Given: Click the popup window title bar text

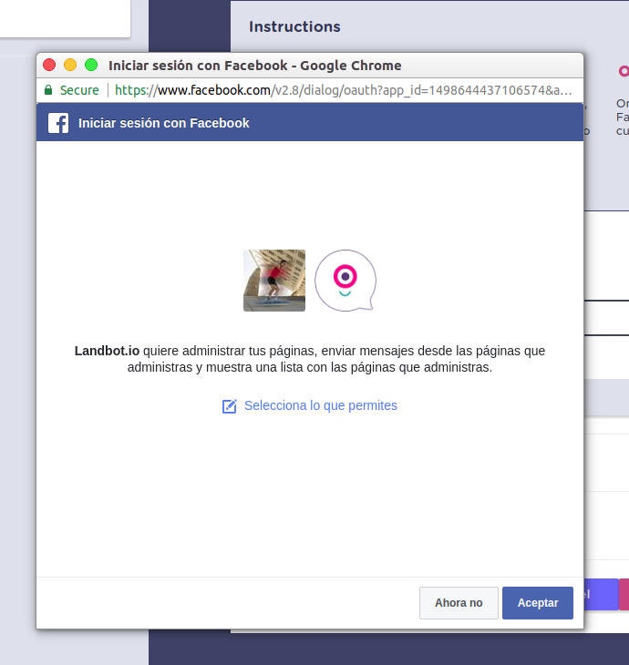Looking at the screenshot, I should 254,65.
